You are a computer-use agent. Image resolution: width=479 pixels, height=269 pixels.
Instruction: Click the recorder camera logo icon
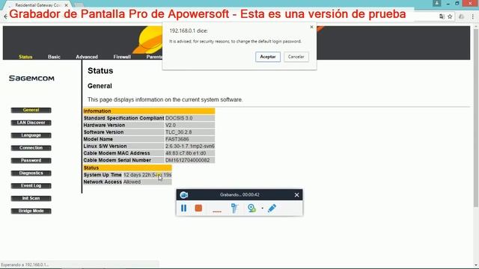[184, 195]
